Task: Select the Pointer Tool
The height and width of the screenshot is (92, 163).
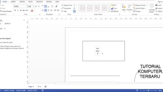Action: click(67, 5)
